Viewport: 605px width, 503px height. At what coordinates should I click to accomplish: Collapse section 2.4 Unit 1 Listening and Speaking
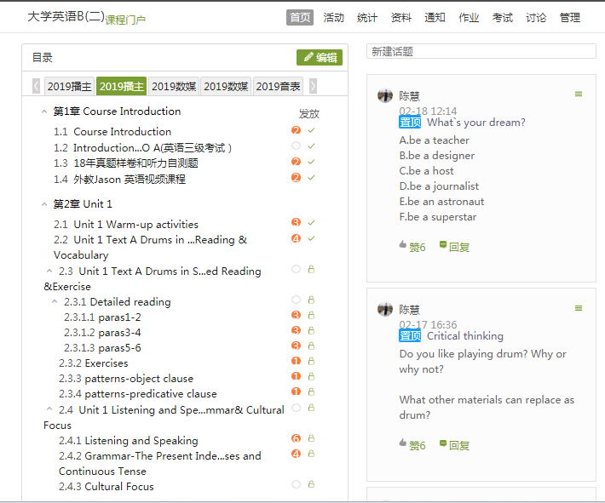pyautogui.click(x=49, y=409)
